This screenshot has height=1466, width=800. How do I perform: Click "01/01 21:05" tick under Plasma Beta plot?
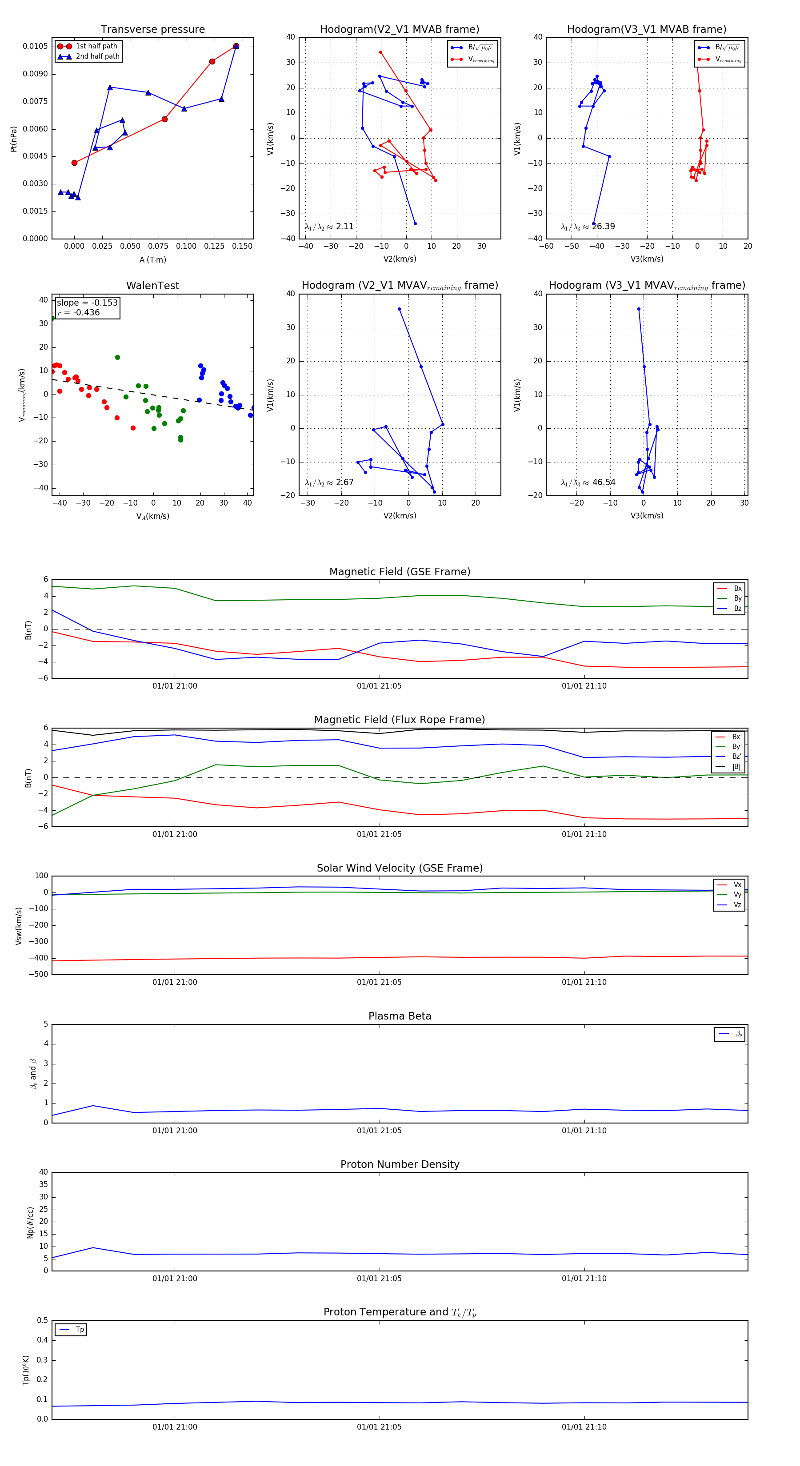coord(379,1131)
